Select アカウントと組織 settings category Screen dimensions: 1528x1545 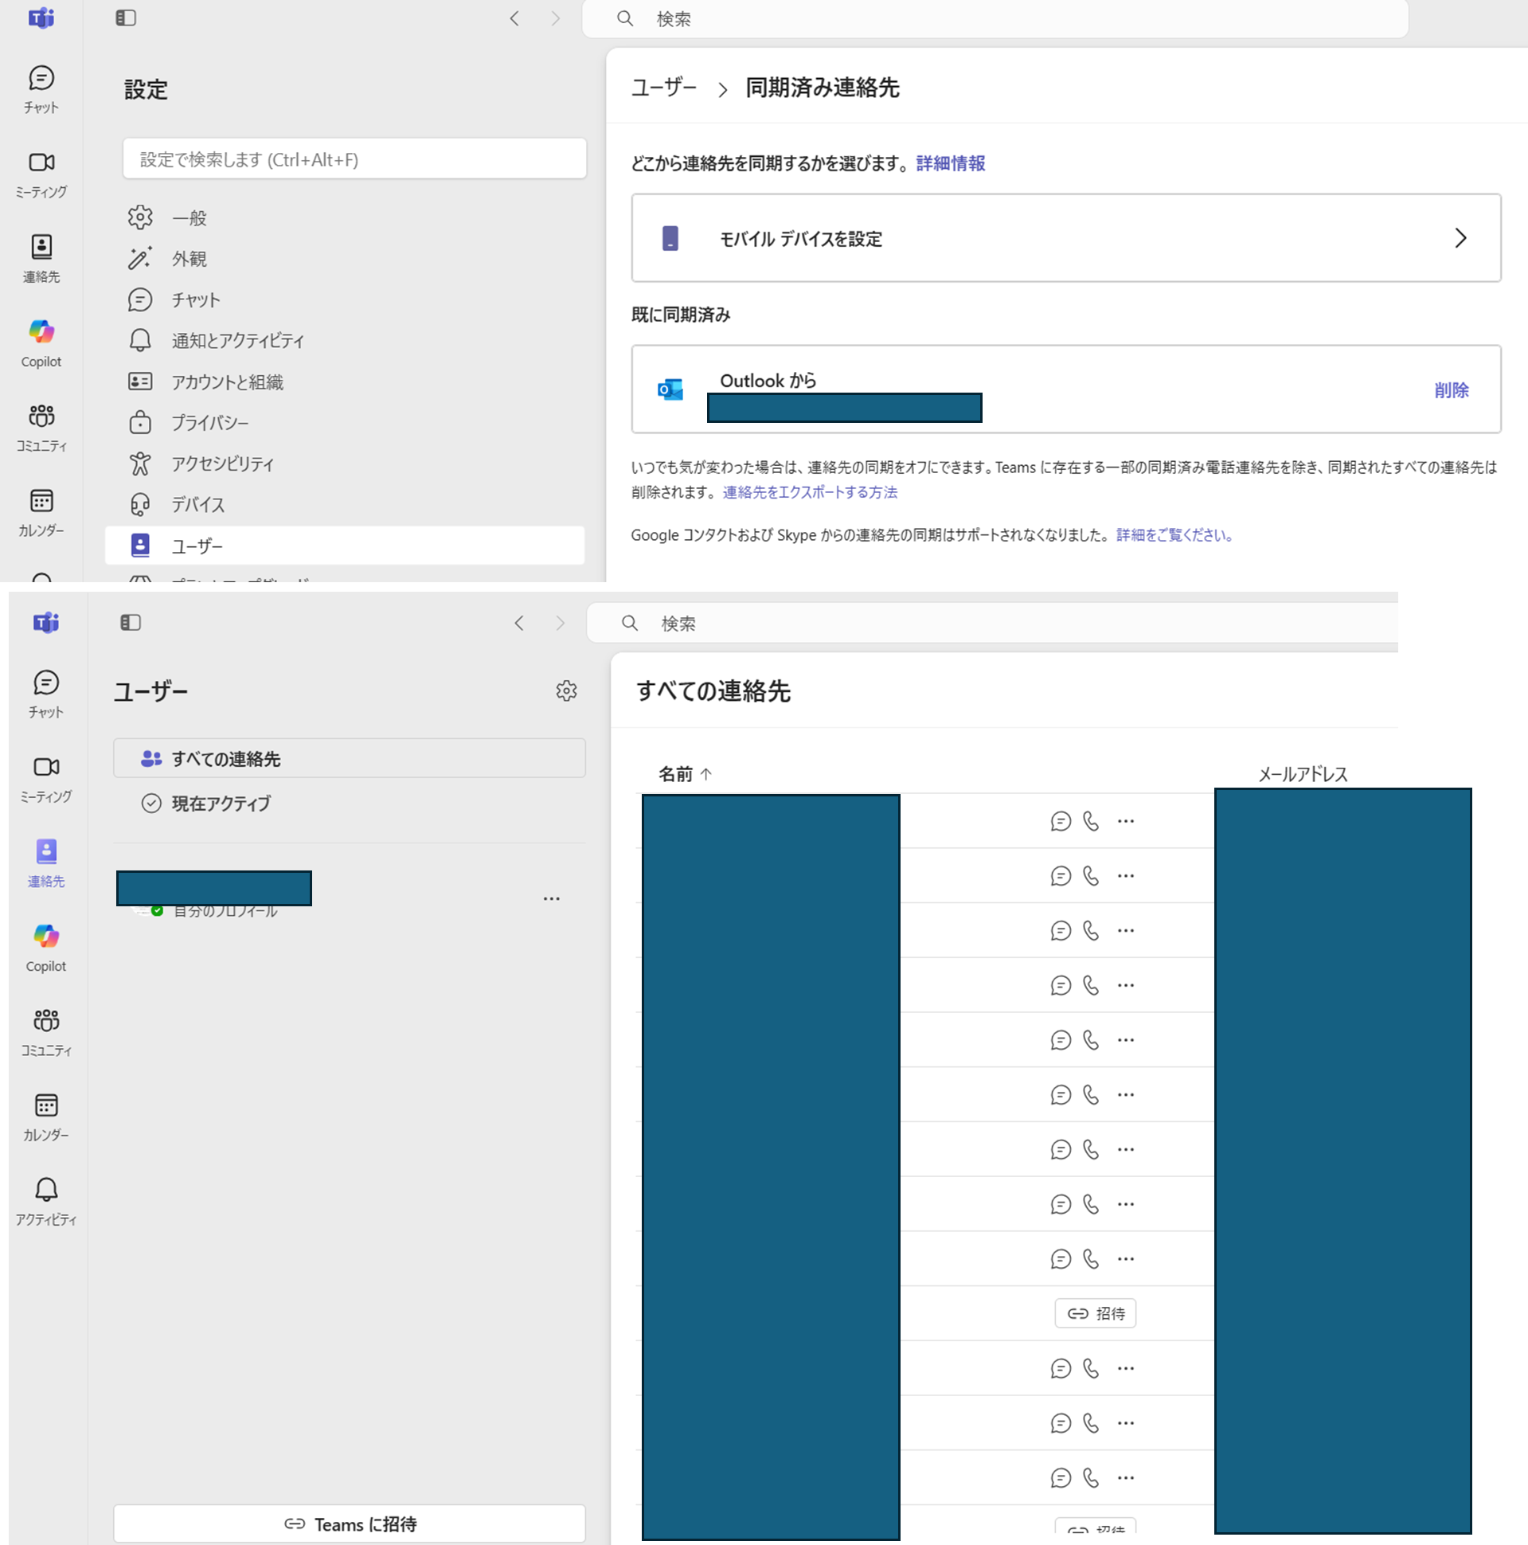tap(345, 381)
